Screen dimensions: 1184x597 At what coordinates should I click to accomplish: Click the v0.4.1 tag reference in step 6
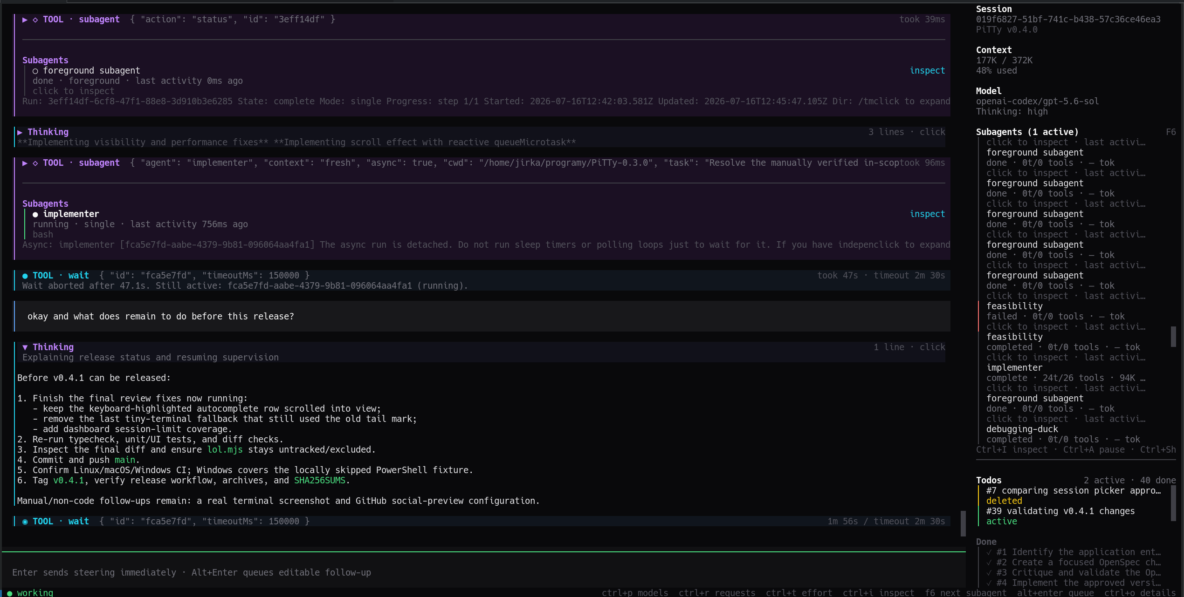tap(69, 481)
